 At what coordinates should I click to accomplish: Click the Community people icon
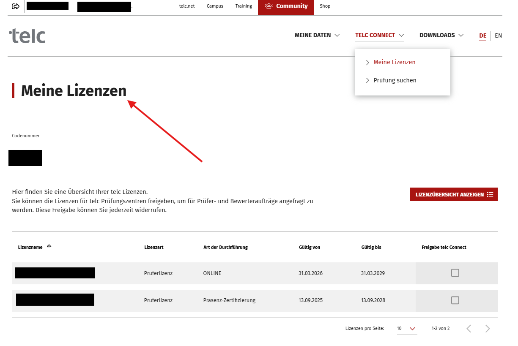(269, 6)
